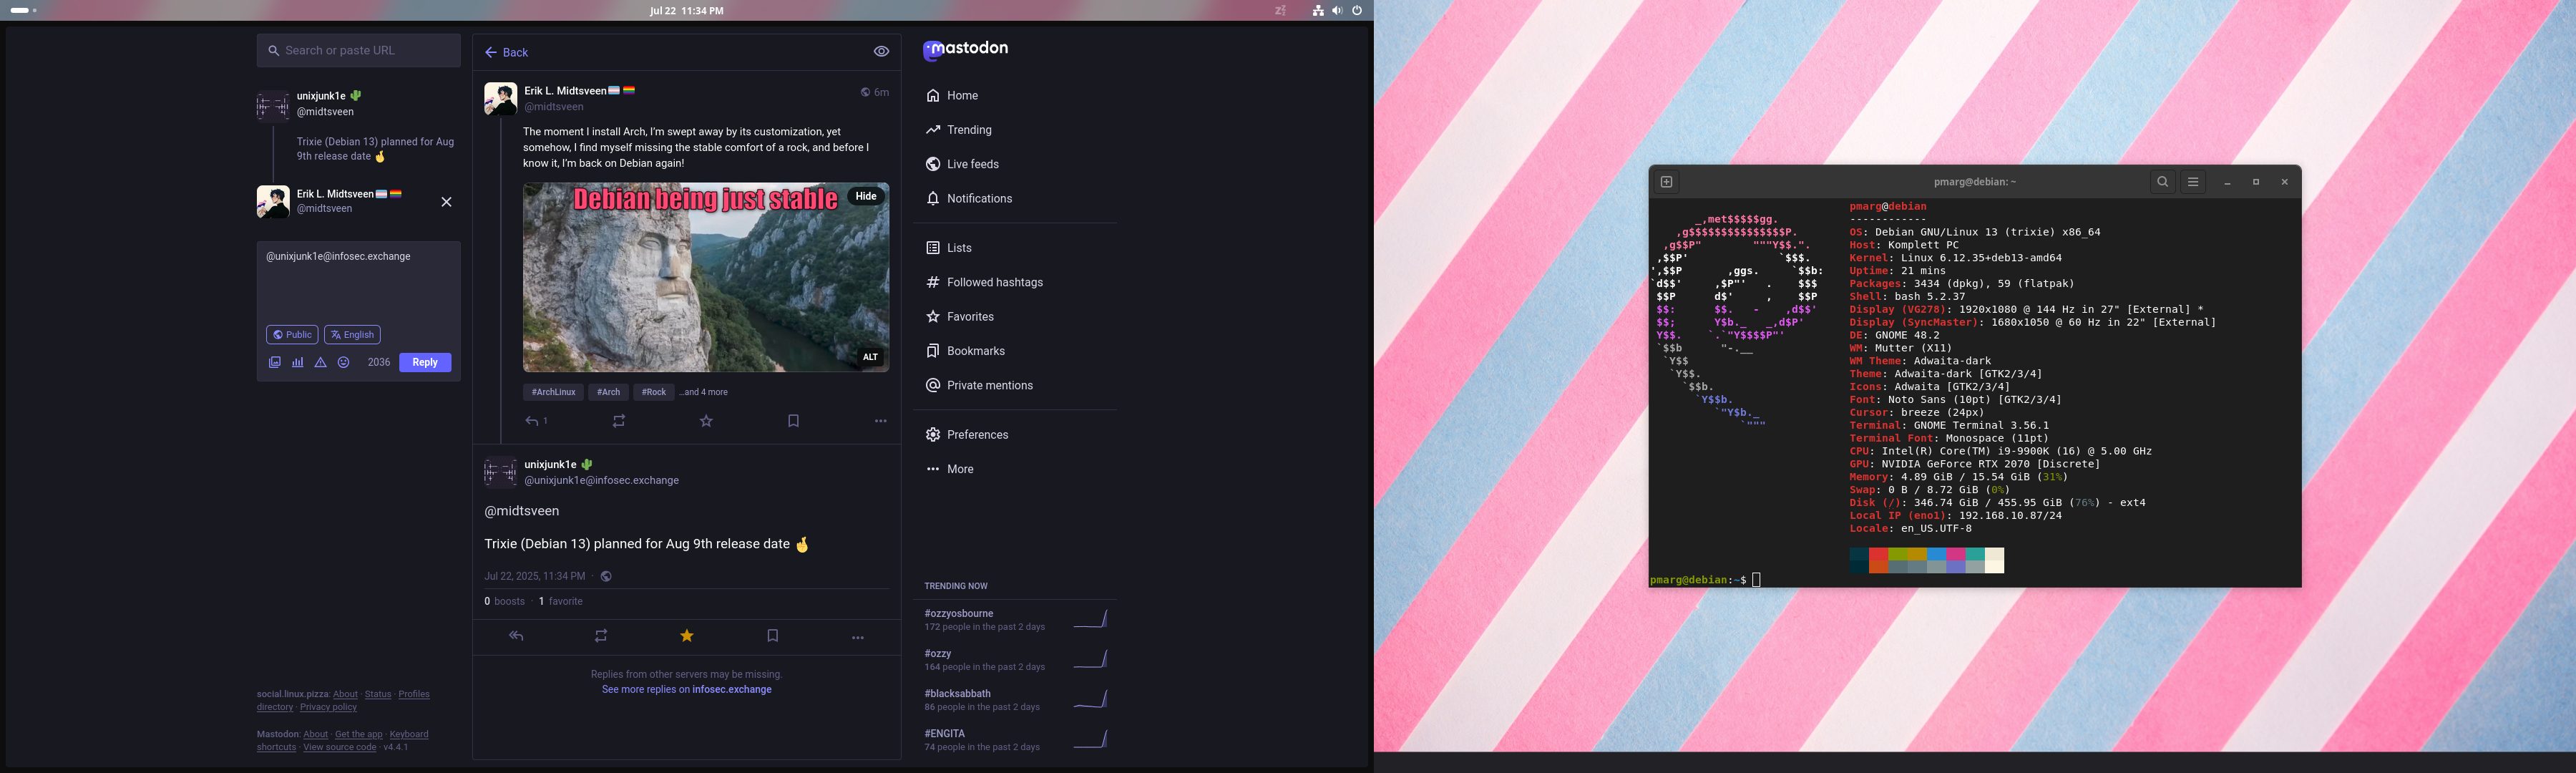Open the View source code footer link
The width and height of the screenshot is (2576, 773).
pyautogui.click(x=340, y=747)
